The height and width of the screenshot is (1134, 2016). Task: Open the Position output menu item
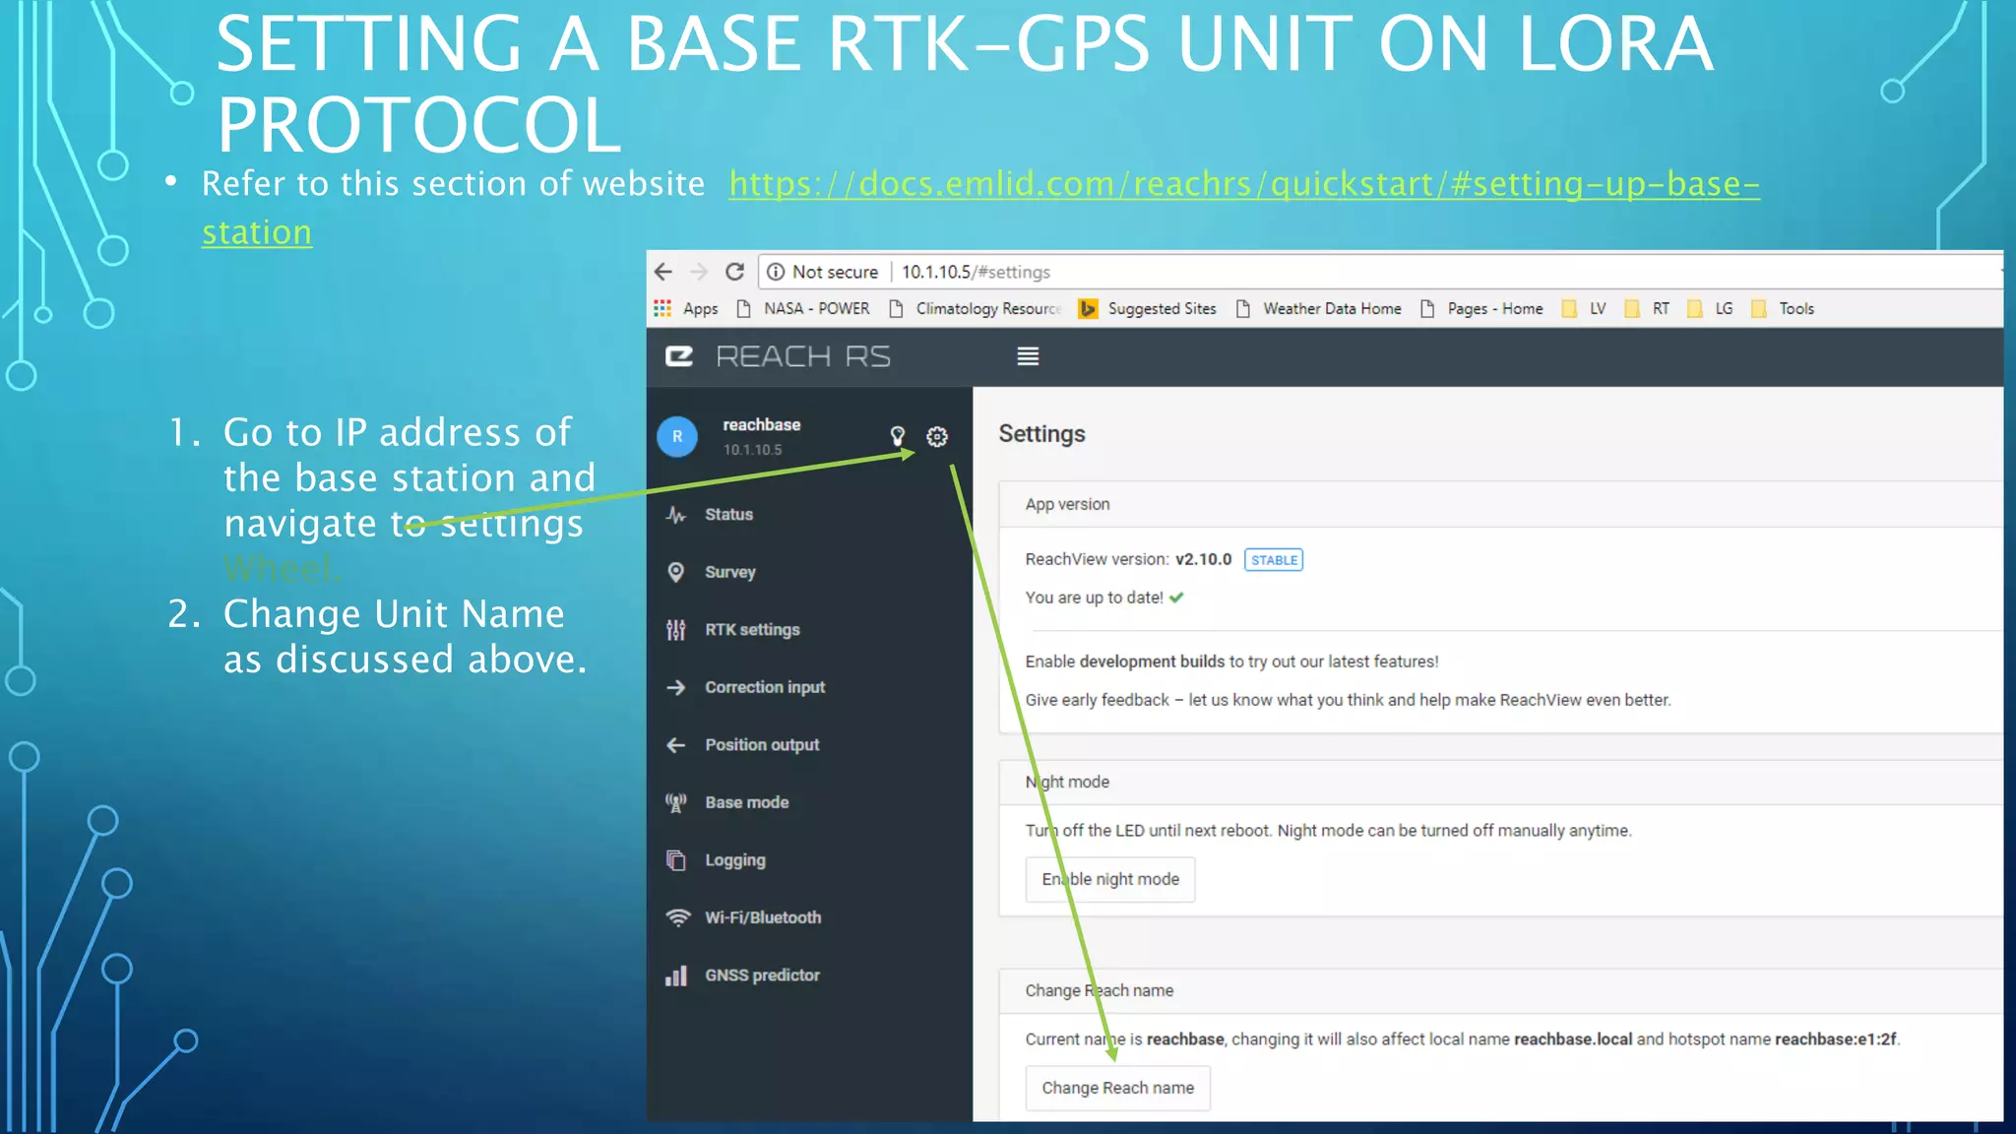coord(761,745)
